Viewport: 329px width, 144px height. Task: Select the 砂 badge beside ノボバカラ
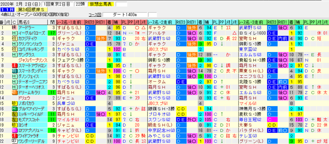pyautogui.click(x=14, y=103)
